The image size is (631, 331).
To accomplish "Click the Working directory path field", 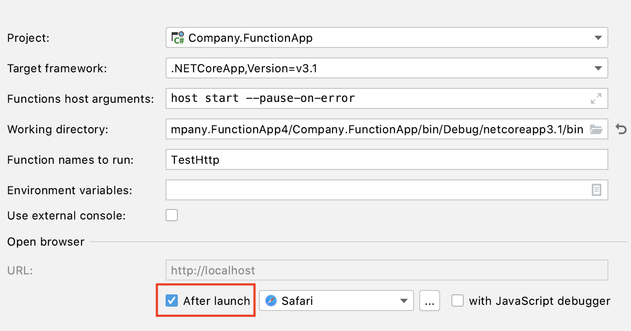I will pyautogui.click(x=375, y=129).
